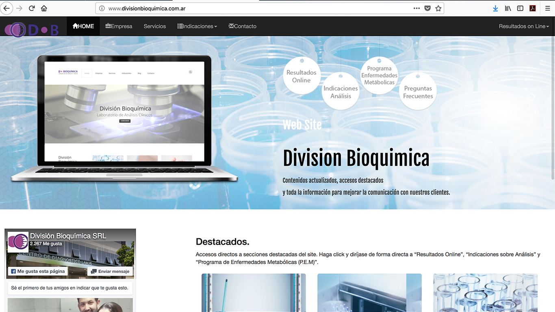Open the middle Destacados lab equipment thumbnail

tap(369, 292)
